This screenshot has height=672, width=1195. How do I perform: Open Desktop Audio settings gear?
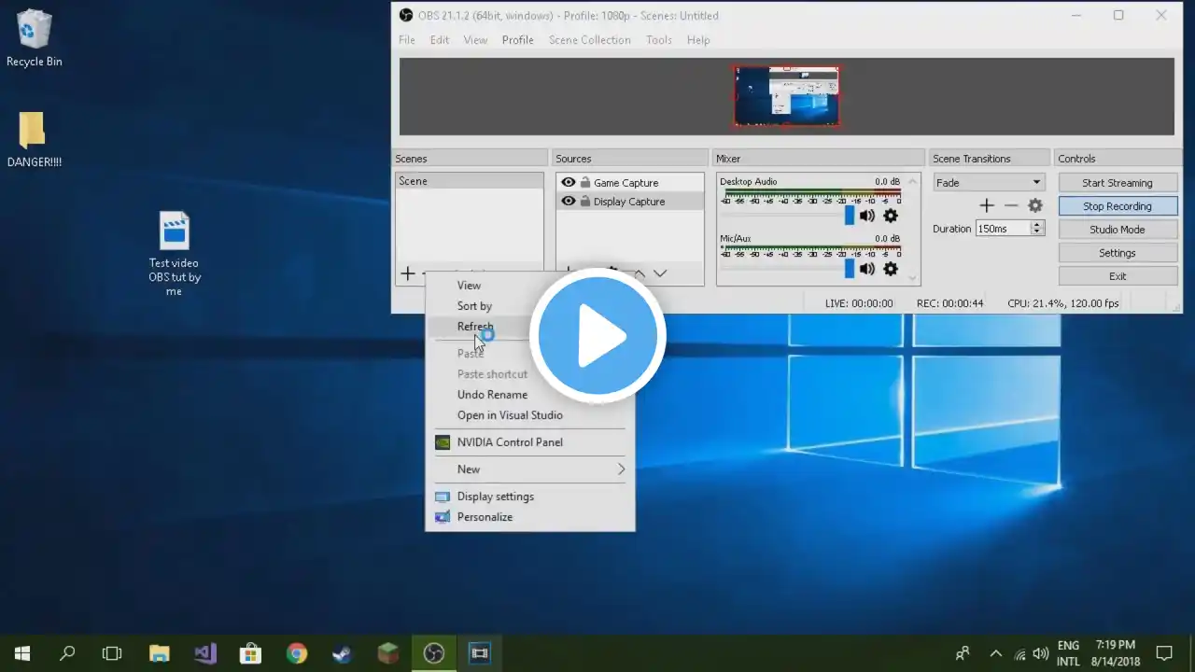(x=891, y=216)
